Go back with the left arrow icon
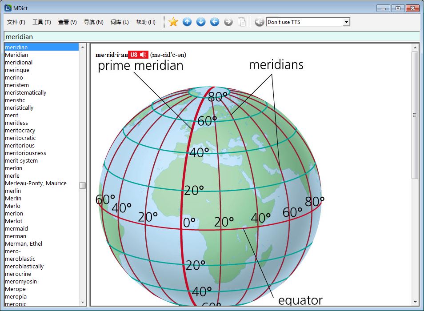Image resolution: width=424 pixels, height=311 pixels. (x=215, y=22)
